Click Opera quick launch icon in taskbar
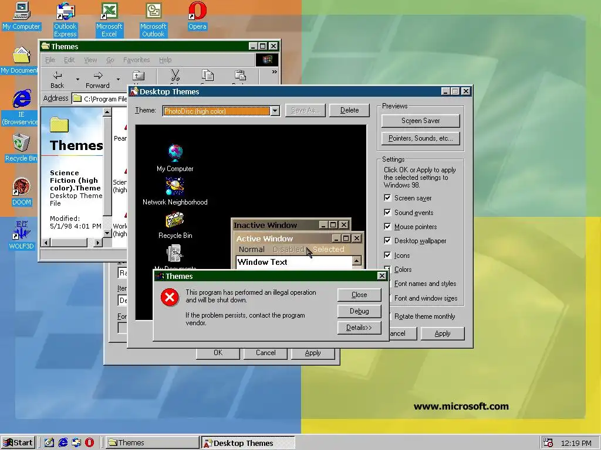The image size is (601, 450). [x=89, y=442]
